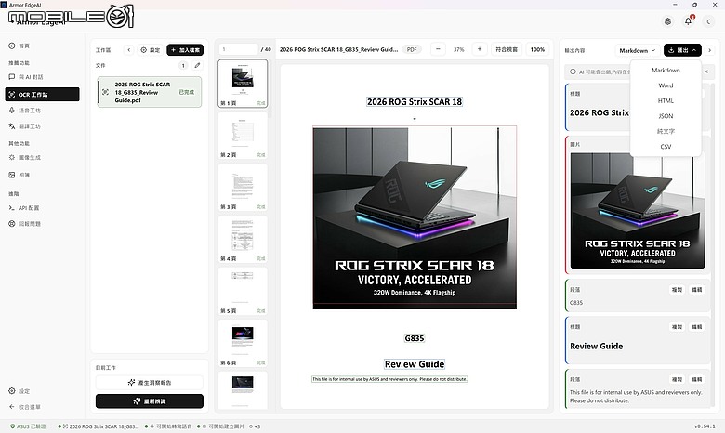The width and height of the screenshot is (725, 433).
Task: Open 設定 at the sidebar bottom
Action: coord(20,391)
